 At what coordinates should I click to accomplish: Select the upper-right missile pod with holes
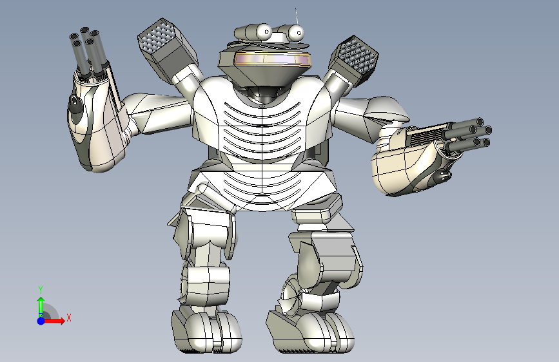click(354, 60)
